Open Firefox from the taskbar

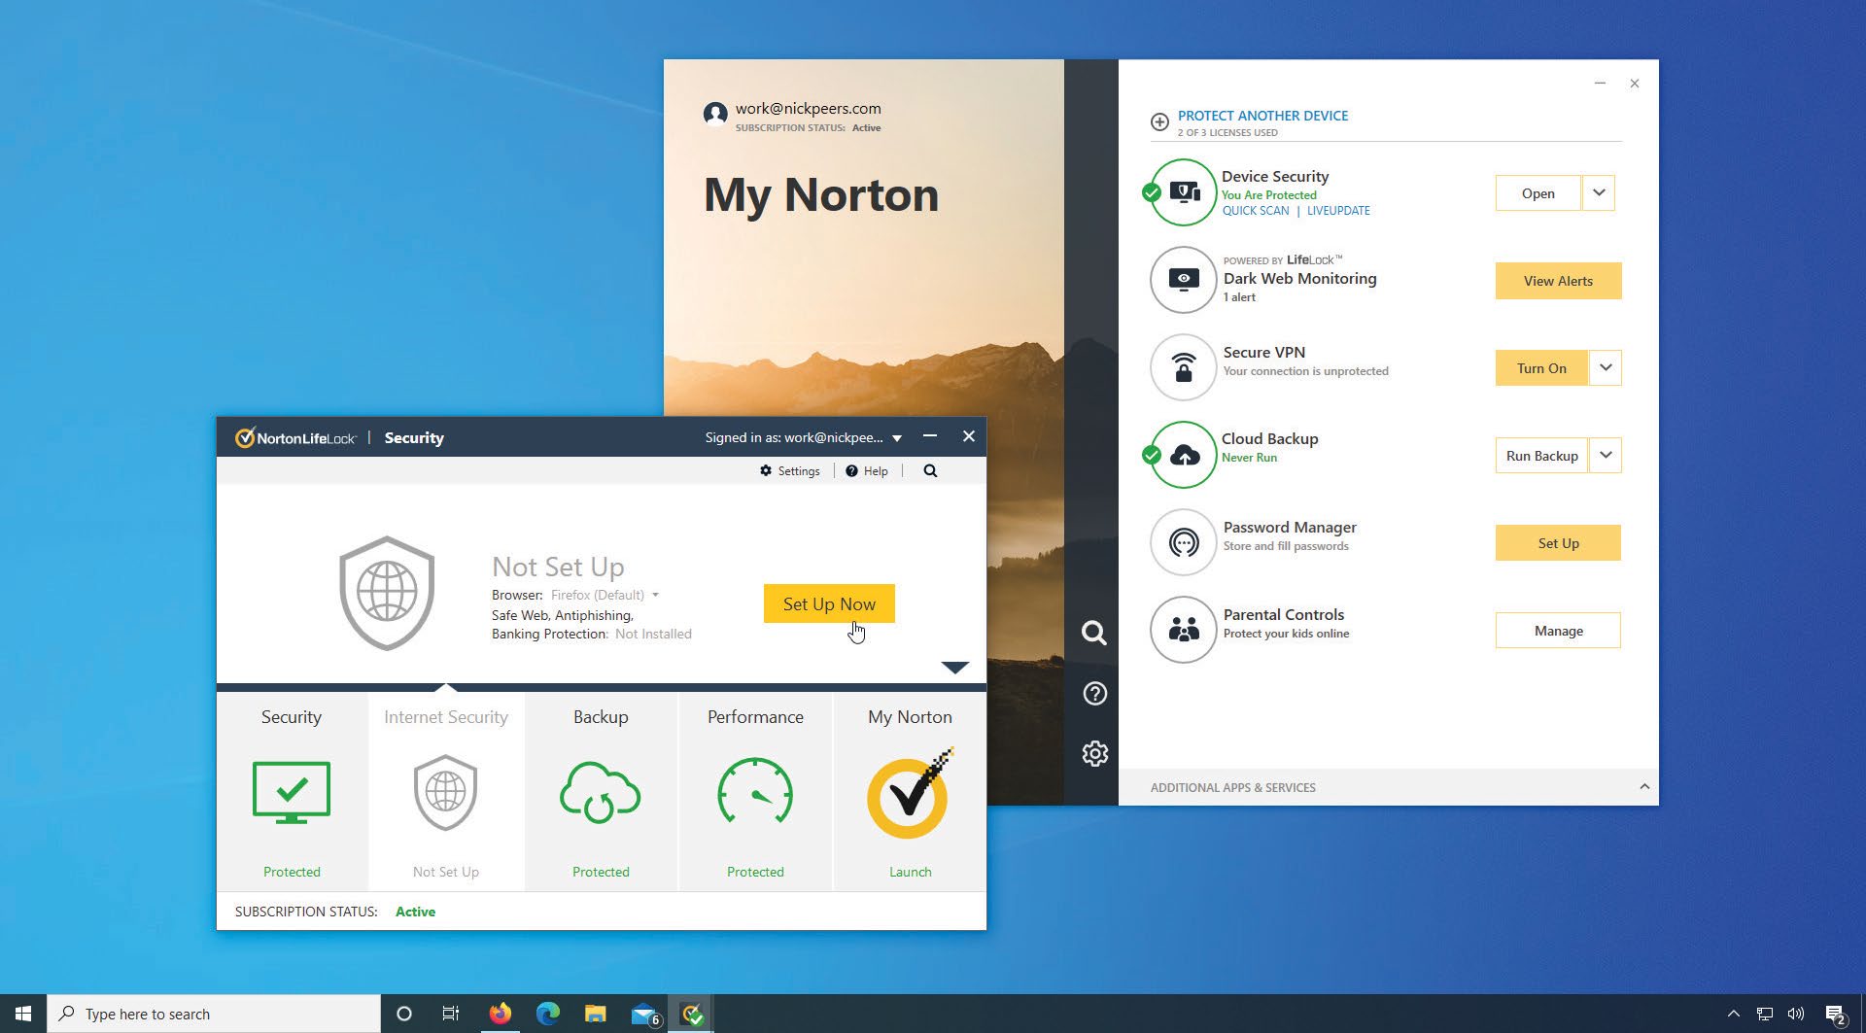point(500,1014)
